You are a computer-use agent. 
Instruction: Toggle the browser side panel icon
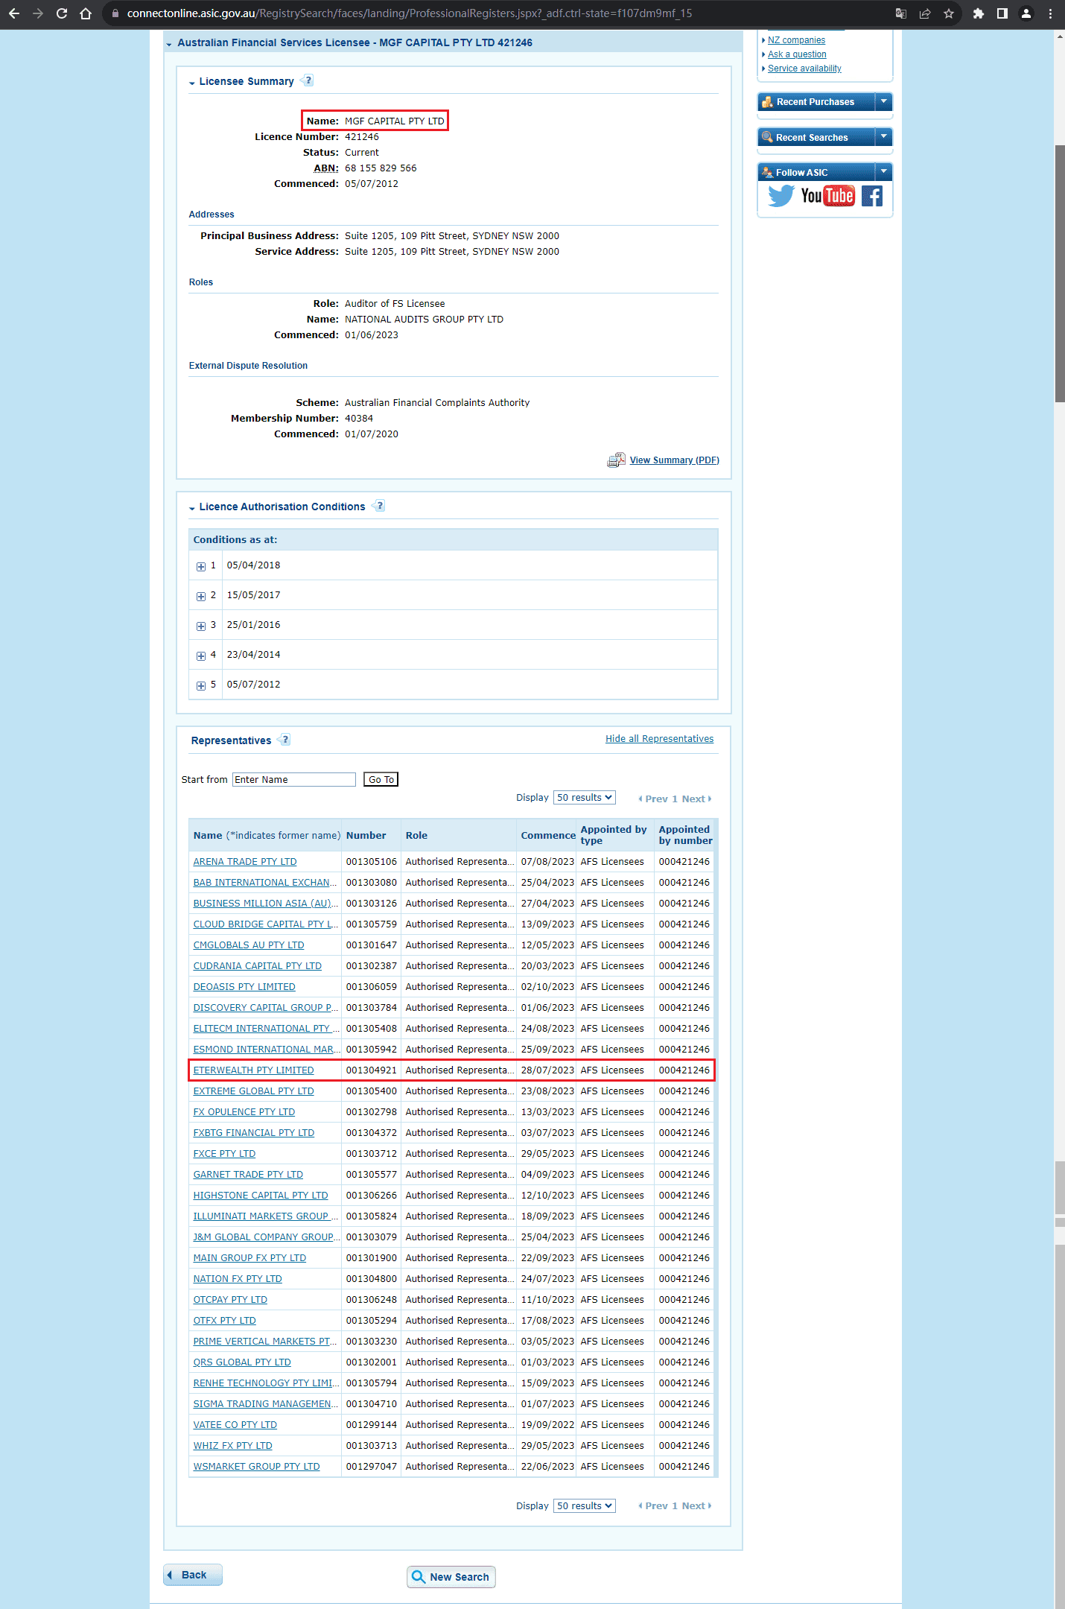tap(1002, 13)
